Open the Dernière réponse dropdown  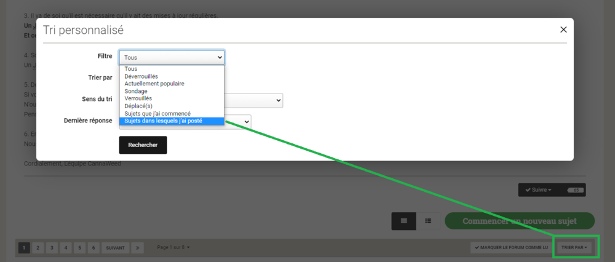coord(237,122)
